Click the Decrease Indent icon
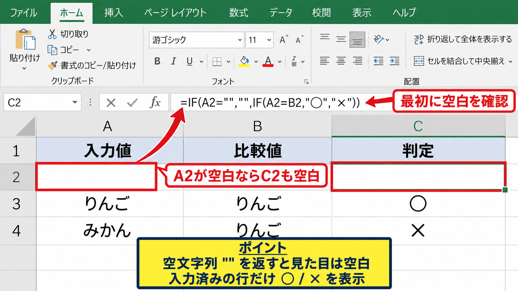 [x=378, y=61]
